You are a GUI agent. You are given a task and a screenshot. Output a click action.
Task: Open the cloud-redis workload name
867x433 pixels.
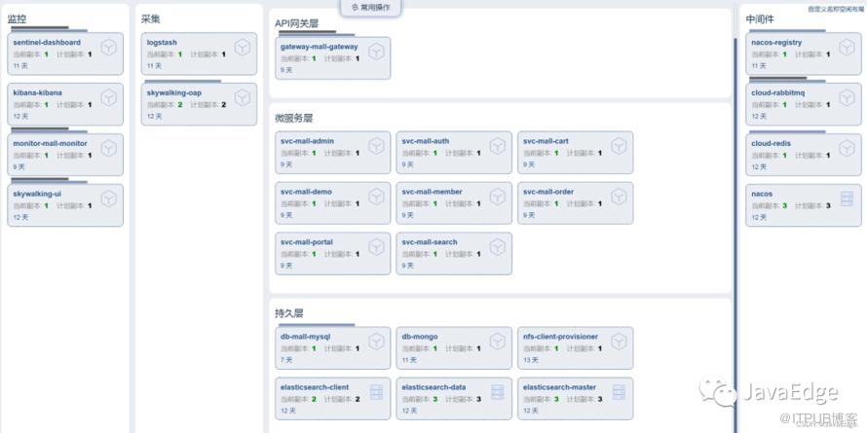point(771,144)
